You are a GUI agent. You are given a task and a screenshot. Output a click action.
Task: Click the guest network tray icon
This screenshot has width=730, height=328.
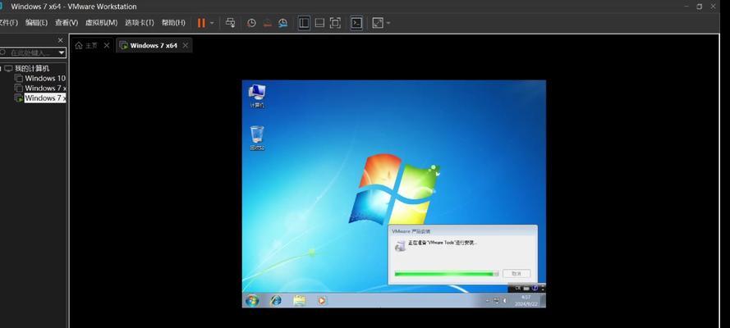pos(496,301)
